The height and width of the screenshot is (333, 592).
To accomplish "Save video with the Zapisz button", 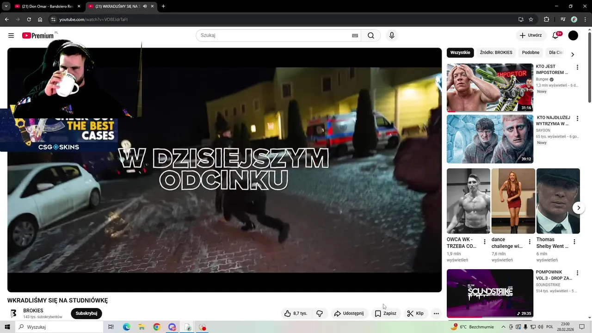I will tap(386, 314).
